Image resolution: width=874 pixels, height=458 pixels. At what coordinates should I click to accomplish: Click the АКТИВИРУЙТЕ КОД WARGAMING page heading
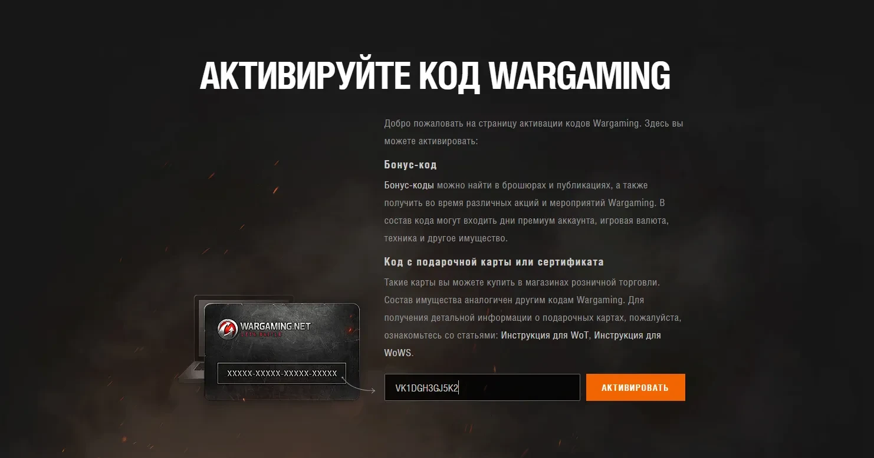(435, 75)
